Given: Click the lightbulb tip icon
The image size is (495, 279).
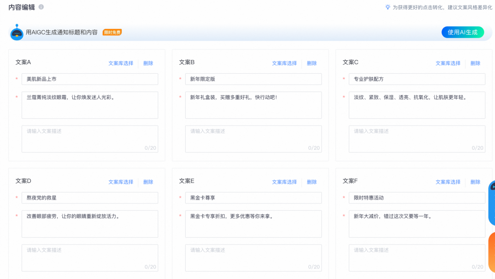Looking at the screenshot, I should [388, 7].
